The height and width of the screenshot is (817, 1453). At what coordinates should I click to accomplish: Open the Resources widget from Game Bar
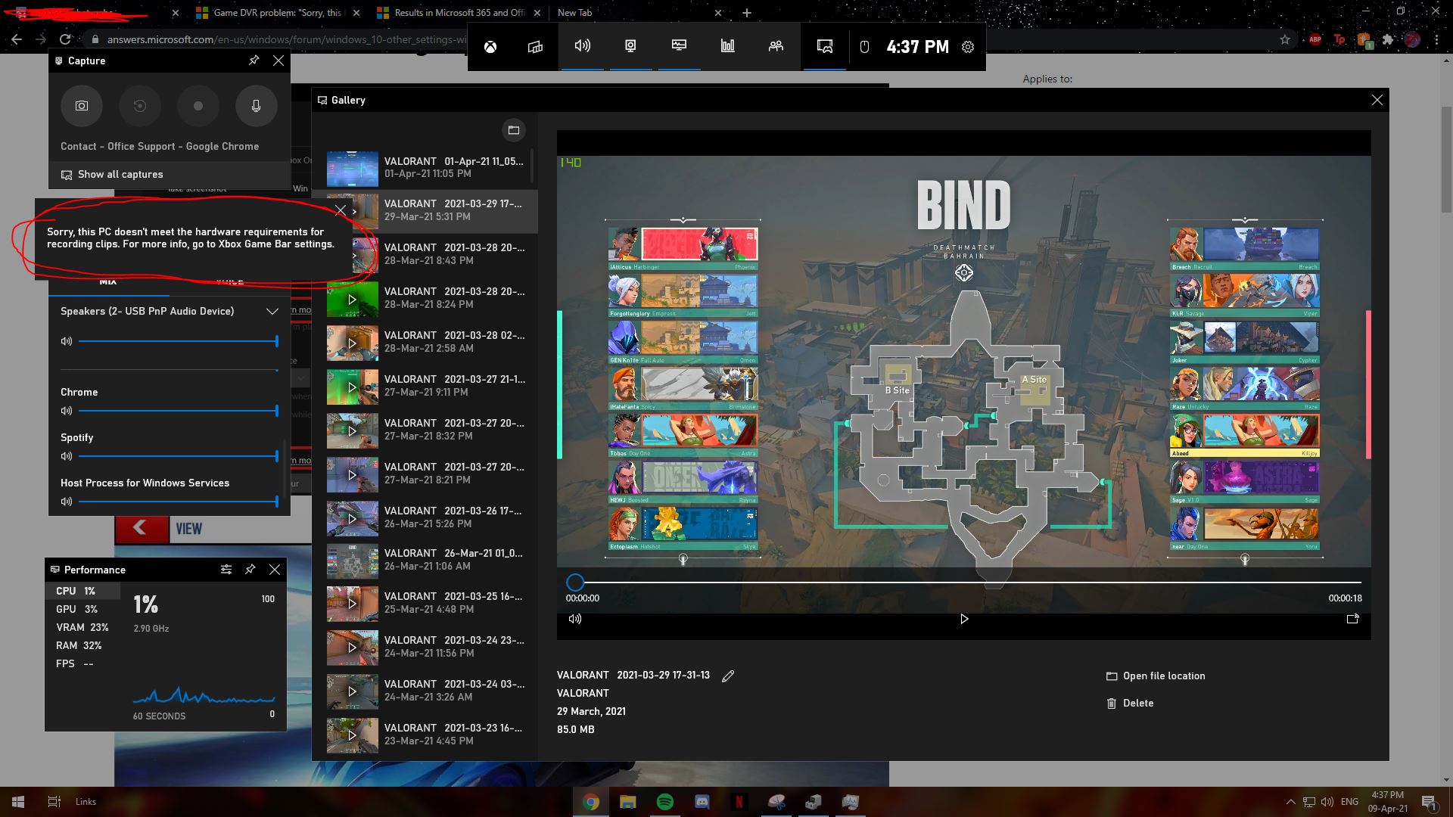(x=727, y=46)
